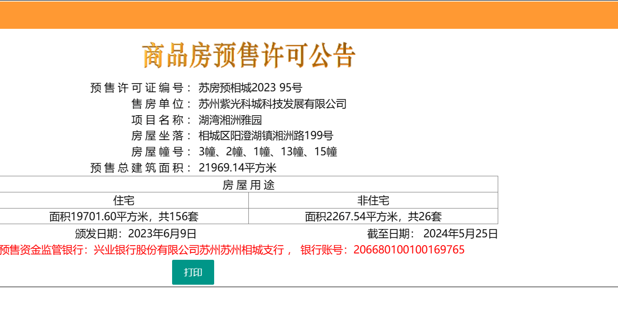Select cell 面积19701.60平方米，共156套
This screenshot has width=618, height=314.
(124, 216)
